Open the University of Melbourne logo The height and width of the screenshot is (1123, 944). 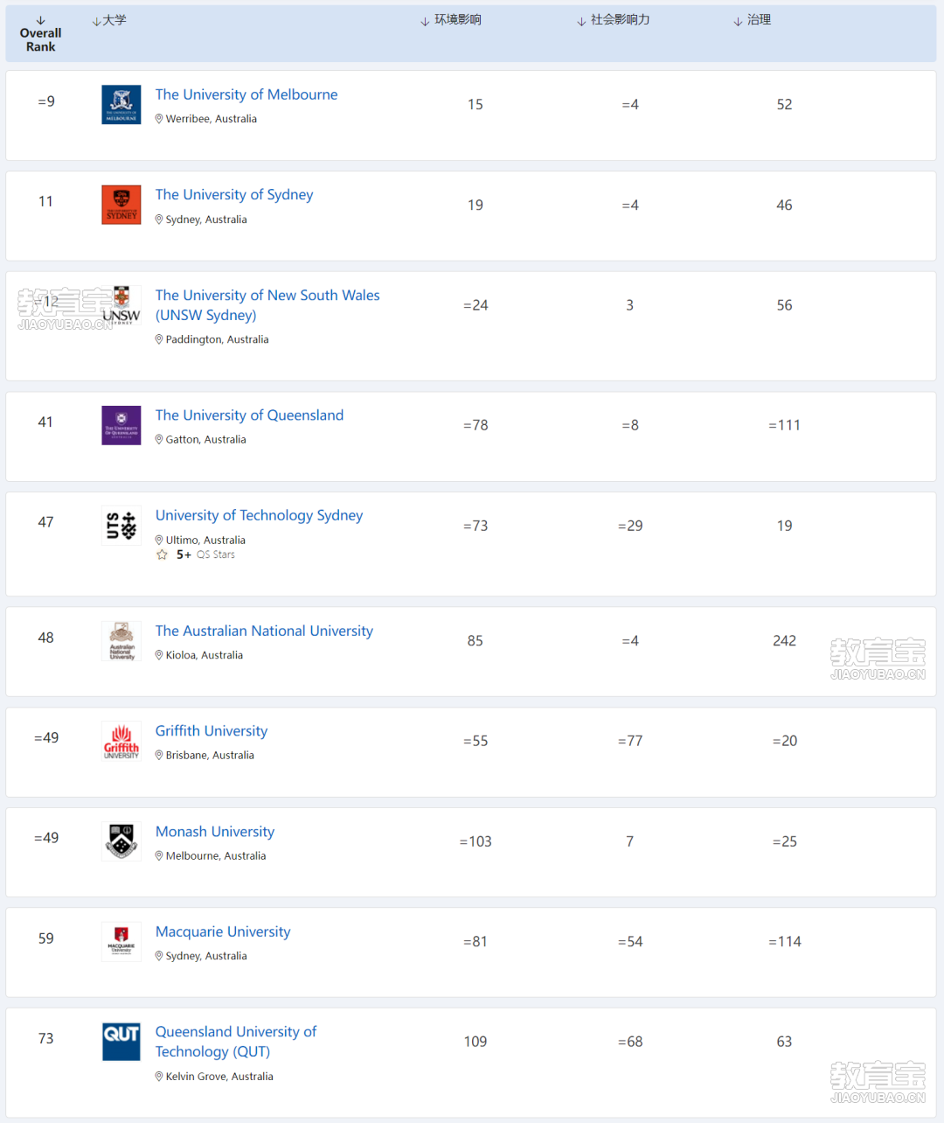click(121, 105)
